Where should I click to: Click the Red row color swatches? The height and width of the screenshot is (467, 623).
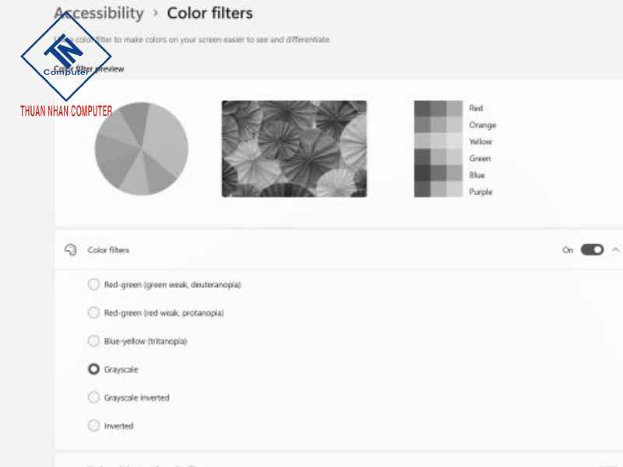(438, 108)
